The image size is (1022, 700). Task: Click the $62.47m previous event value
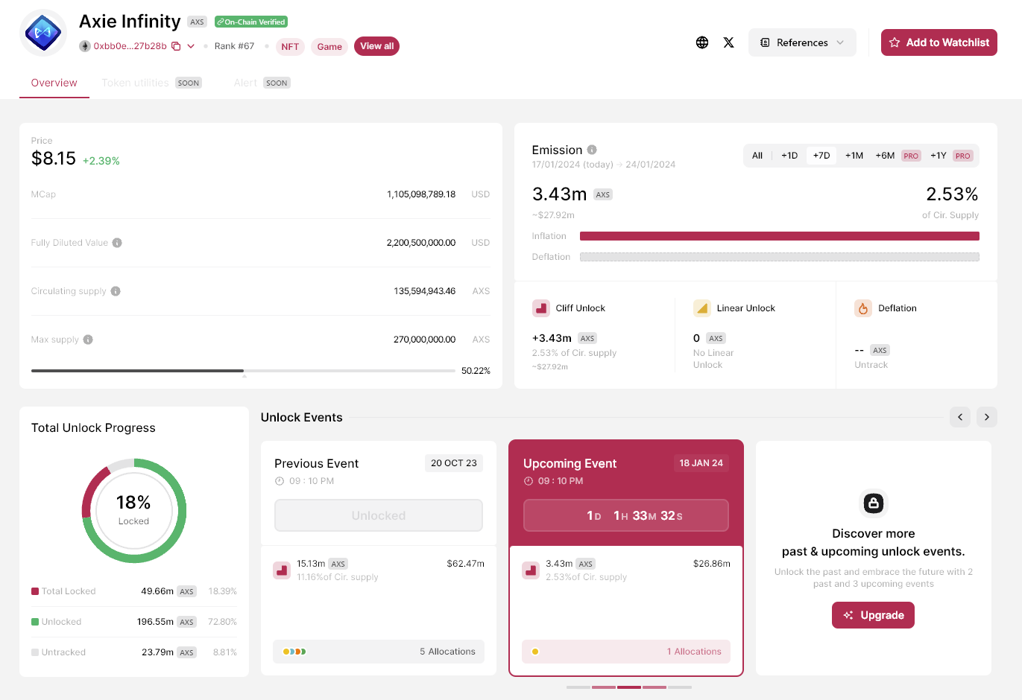click(x=466, y=564)
